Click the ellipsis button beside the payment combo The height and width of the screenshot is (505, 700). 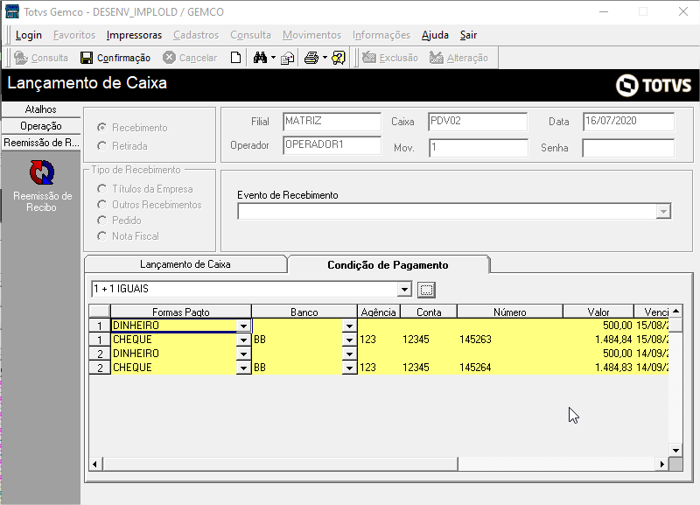425,289
